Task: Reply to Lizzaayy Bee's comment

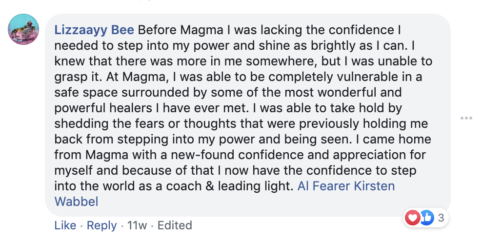Action: [101, 225]
